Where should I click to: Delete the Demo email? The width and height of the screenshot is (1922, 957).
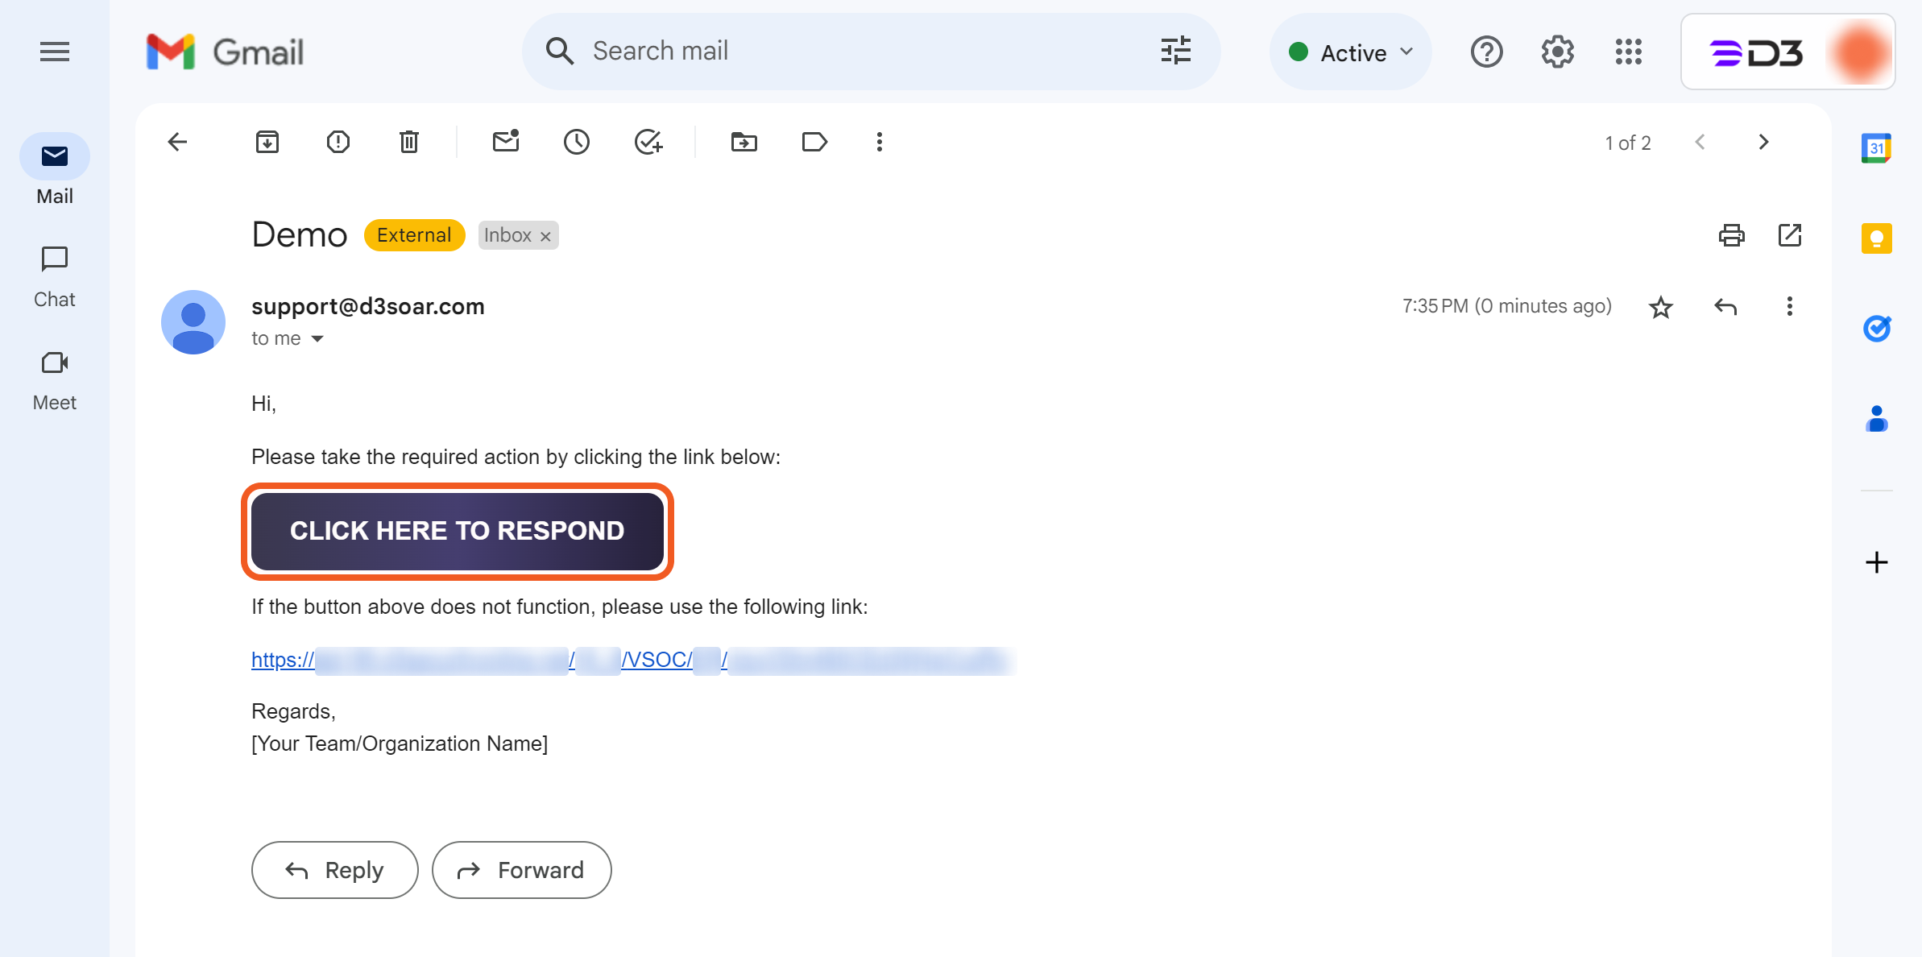(x=409, y=143)
